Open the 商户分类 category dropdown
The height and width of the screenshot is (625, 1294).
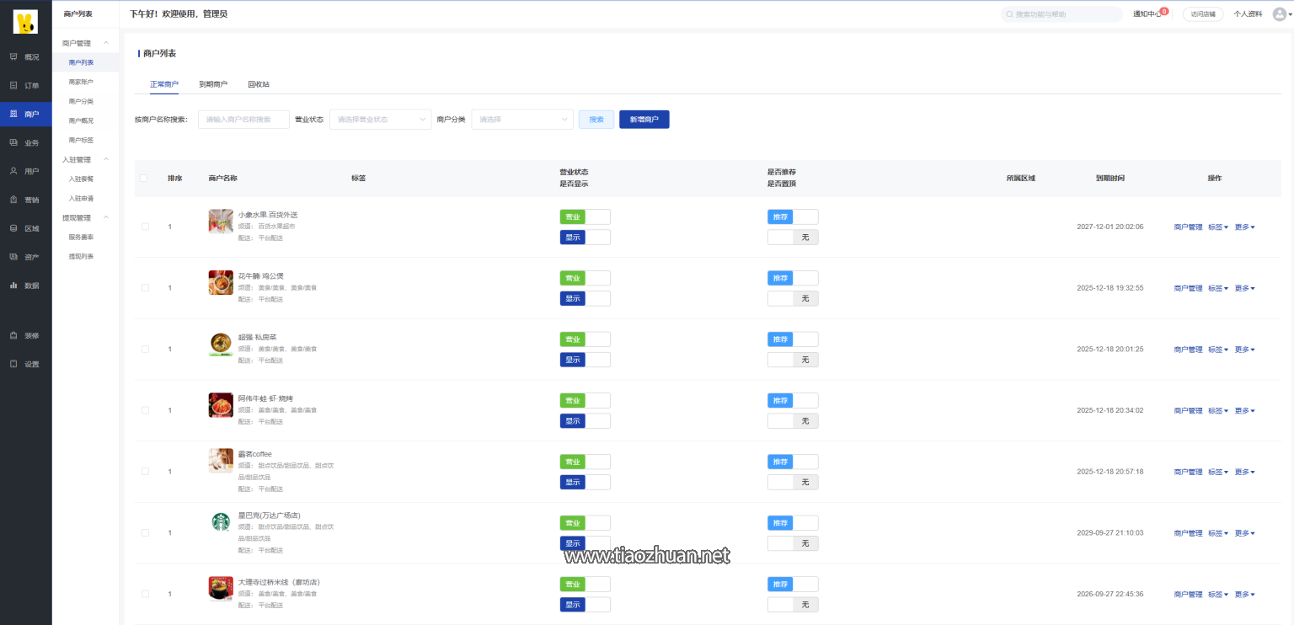(522, 120)
